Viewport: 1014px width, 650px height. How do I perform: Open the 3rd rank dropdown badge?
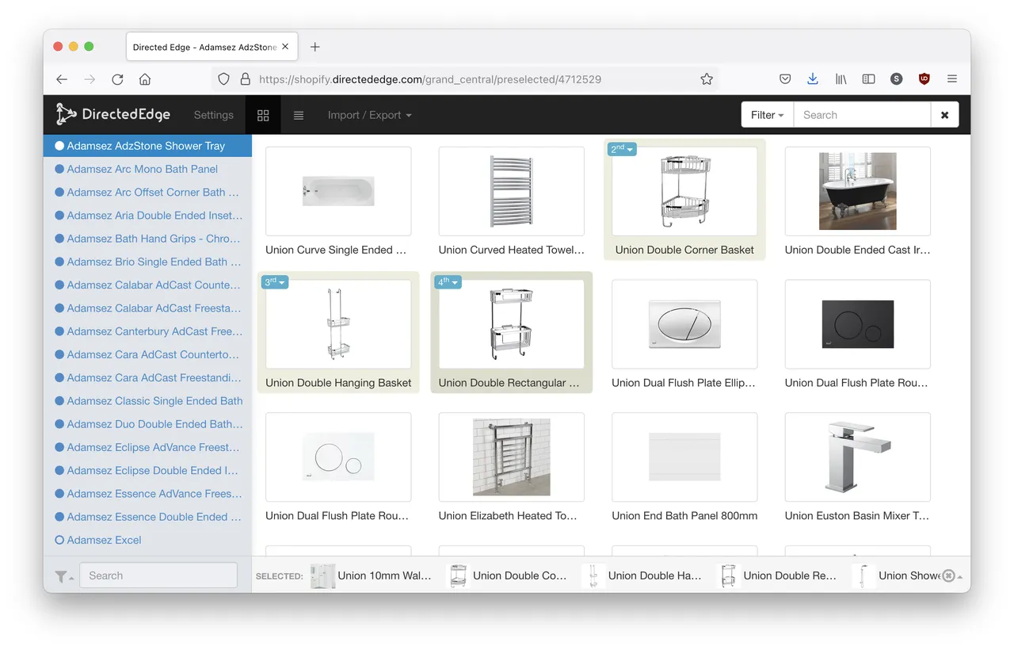point(276,282)
